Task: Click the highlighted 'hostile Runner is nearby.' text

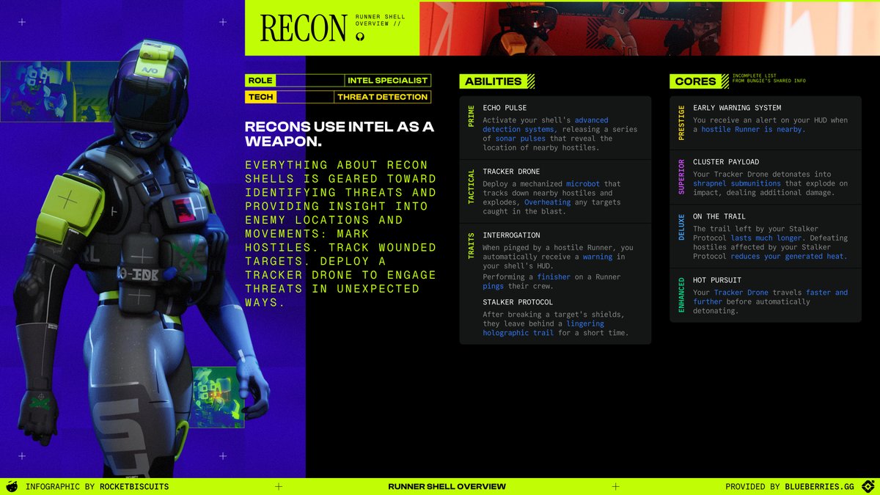Action: pos(753,129)
